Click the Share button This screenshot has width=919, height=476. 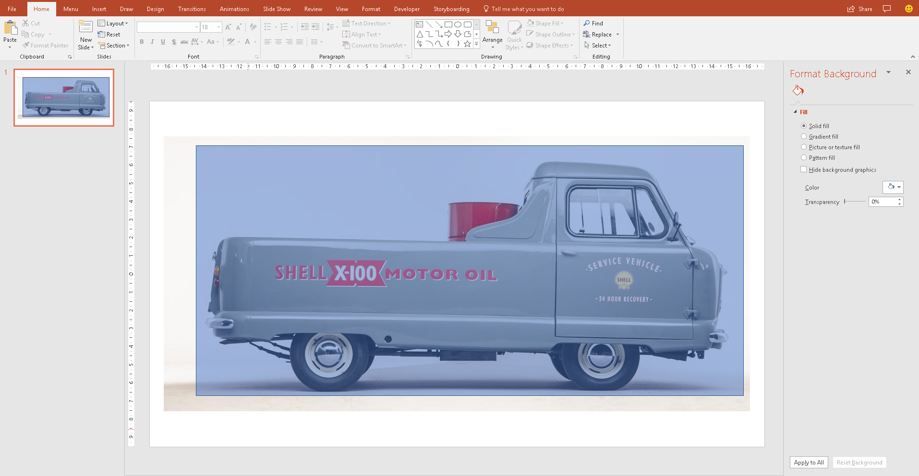coord(860,9)
